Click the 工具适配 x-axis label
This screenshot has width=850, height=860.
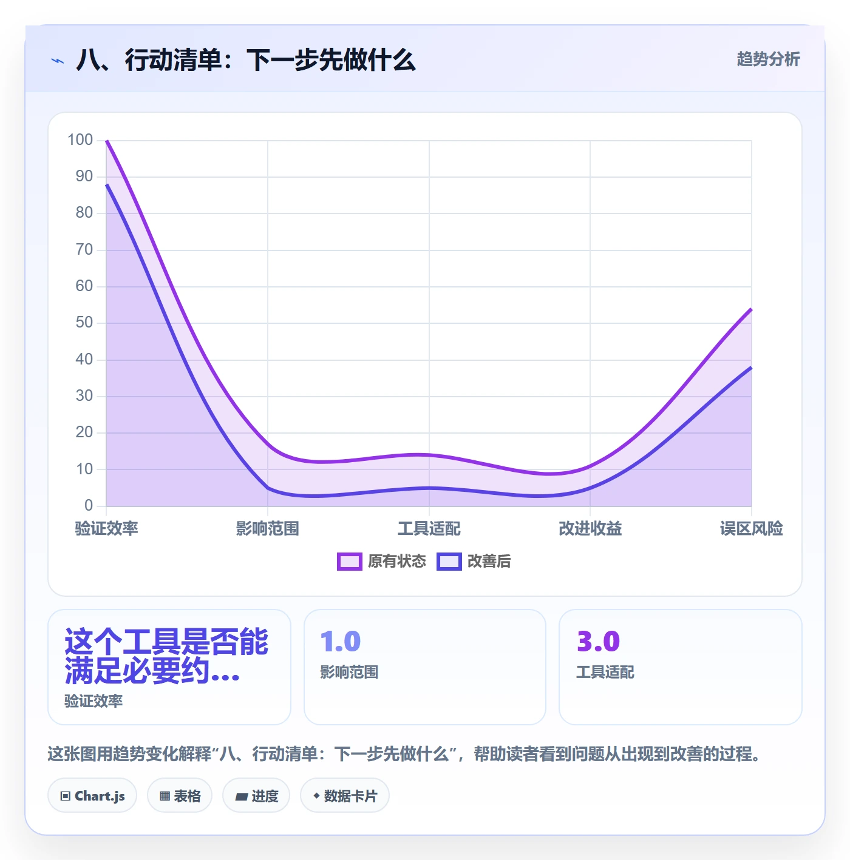(429, 529)
